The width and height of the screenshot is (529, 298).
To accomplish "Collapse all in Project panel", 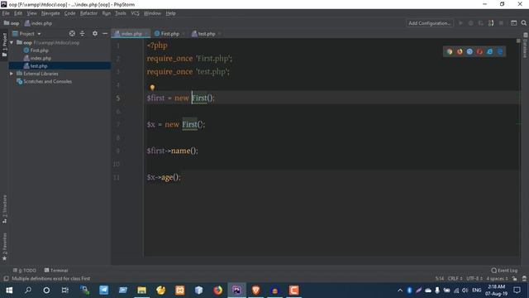I will tap(83, 33).
